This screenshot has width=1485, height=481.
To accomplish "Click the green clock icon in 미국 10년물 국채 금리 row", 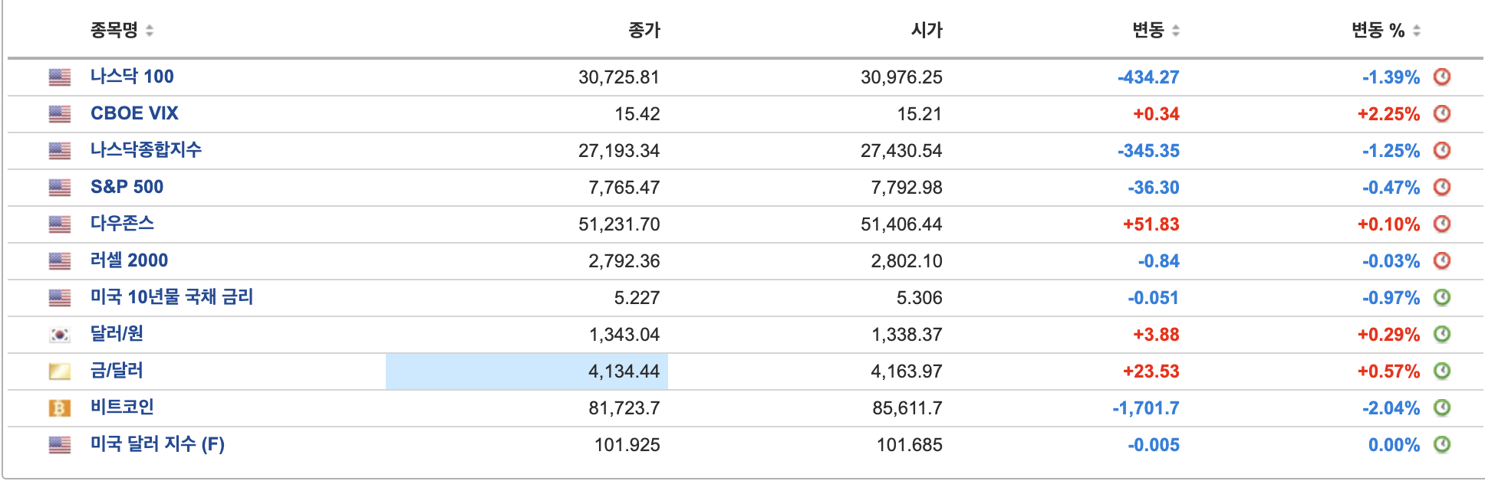I will 1442,297.
